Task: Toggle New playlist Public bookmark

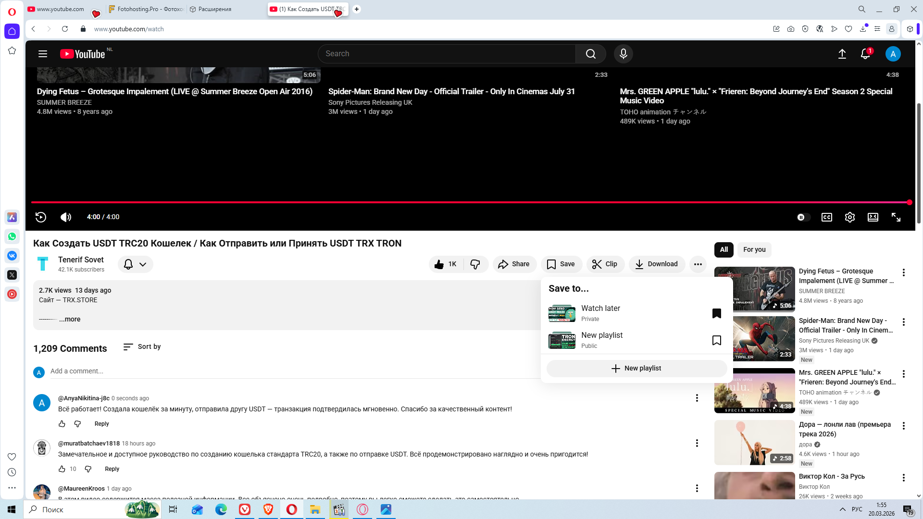Action: point(716,340)
